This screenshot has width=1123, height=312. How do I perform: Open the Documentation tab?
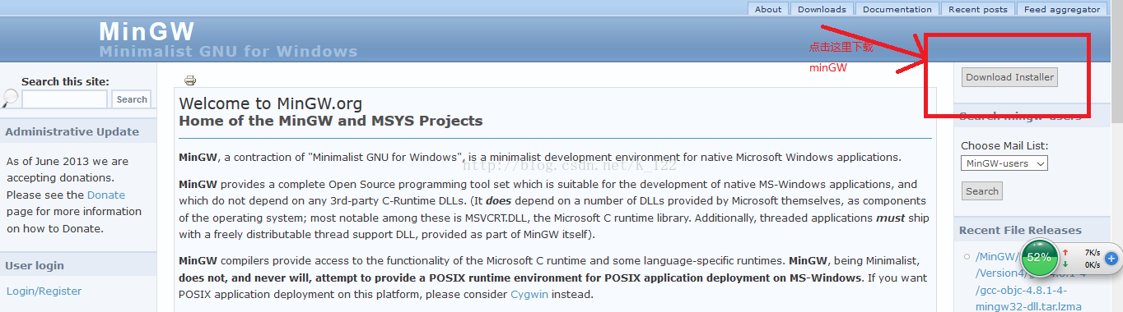897,9
